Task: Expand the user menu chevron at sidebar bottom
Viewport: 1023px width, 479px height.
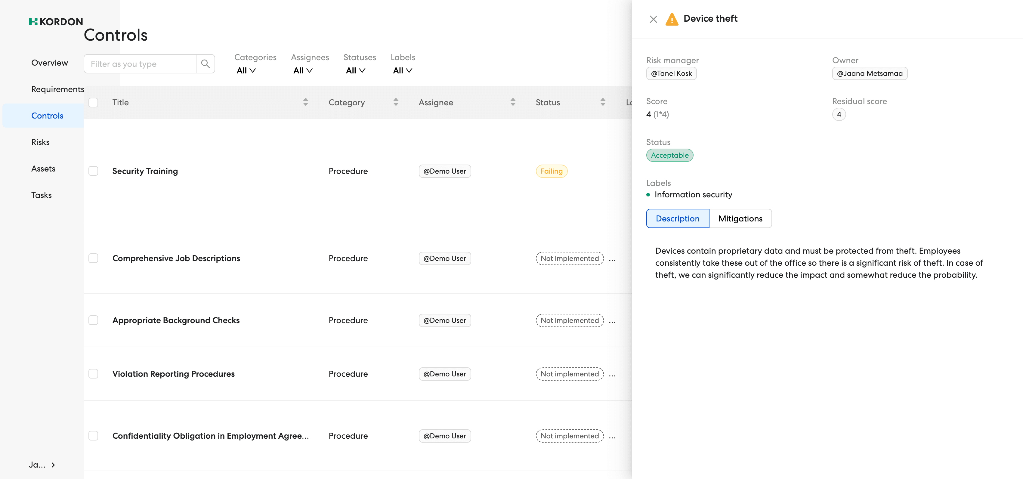Action: point(53,465)
